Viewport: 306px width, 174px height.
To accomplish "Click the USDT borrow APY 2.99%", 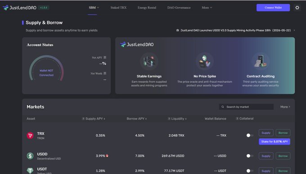I will click(140, 171).
